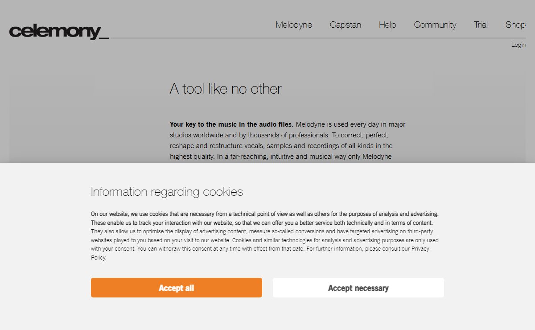Choose Accept necessary cookies only
The image size is (535, 330).
pyautogui.click(x=358, y=288)
